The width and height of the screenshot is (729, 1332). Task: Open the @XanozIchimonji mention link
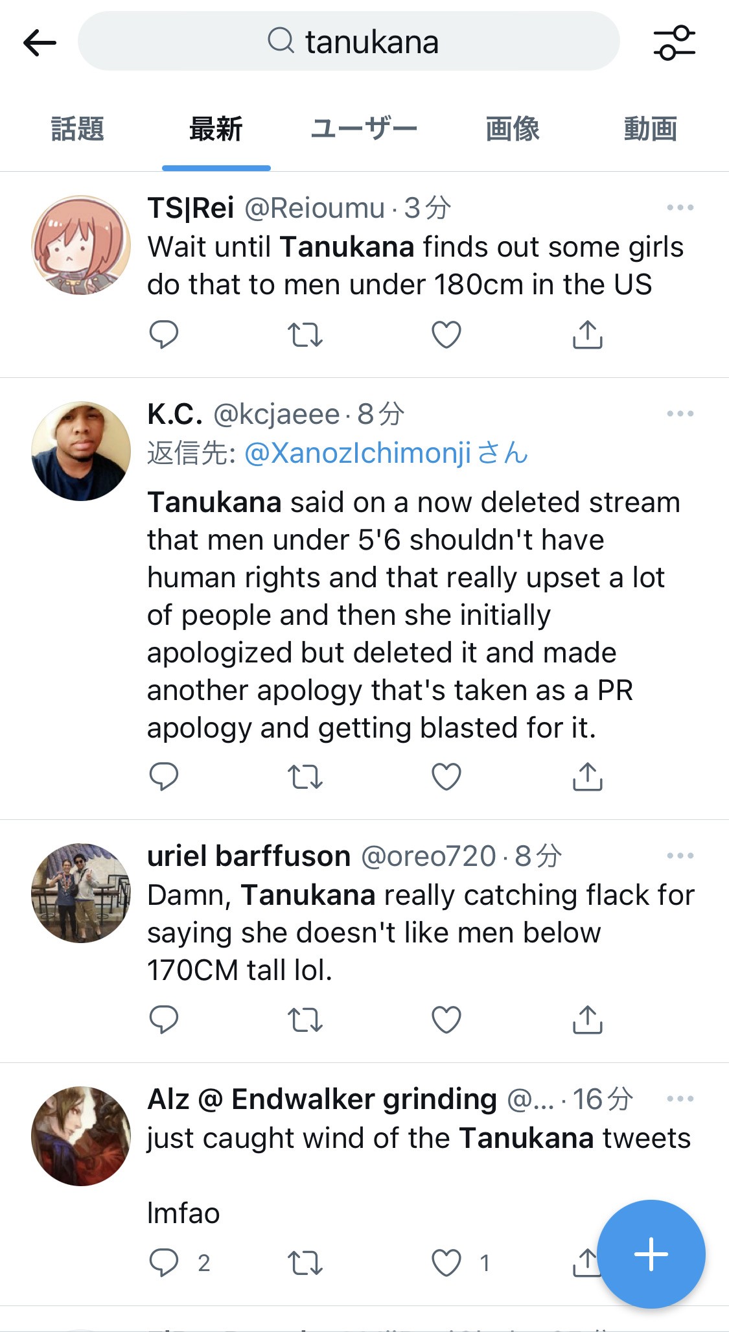[358, 453]
